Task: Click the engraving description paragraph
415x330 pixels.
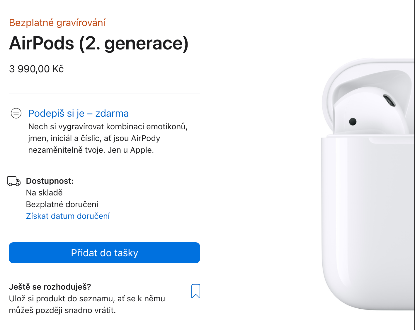Action: (x=108, y=138)
